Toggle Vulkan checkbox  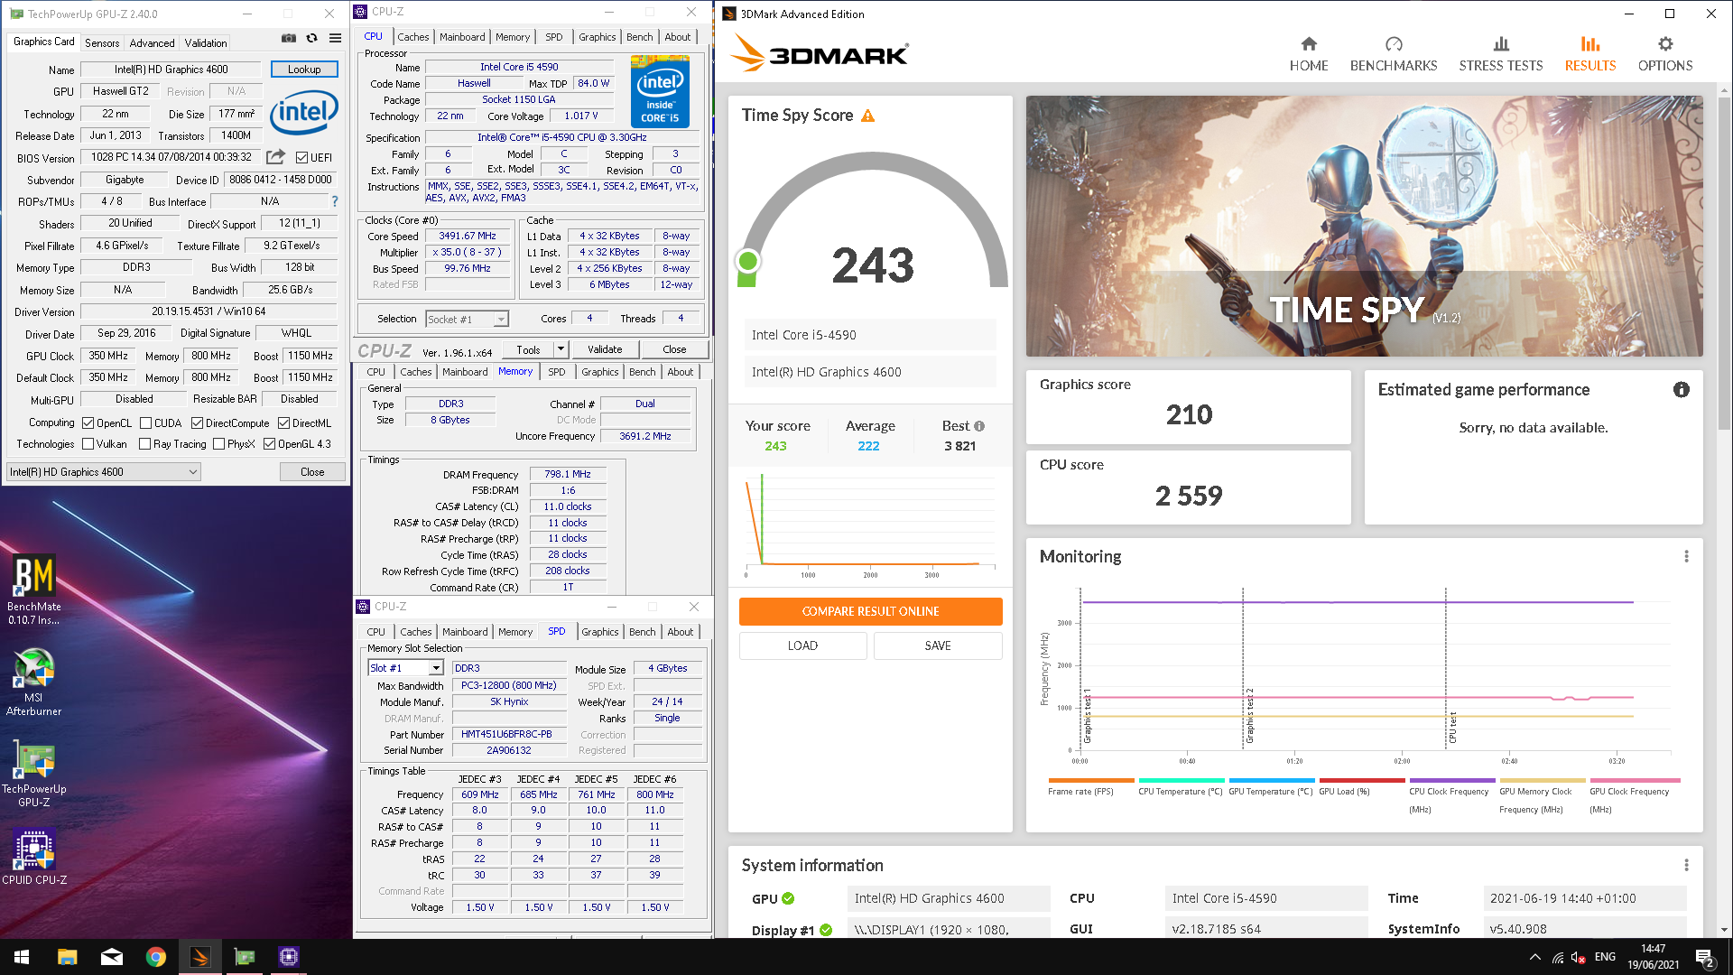tap(88, 443)
